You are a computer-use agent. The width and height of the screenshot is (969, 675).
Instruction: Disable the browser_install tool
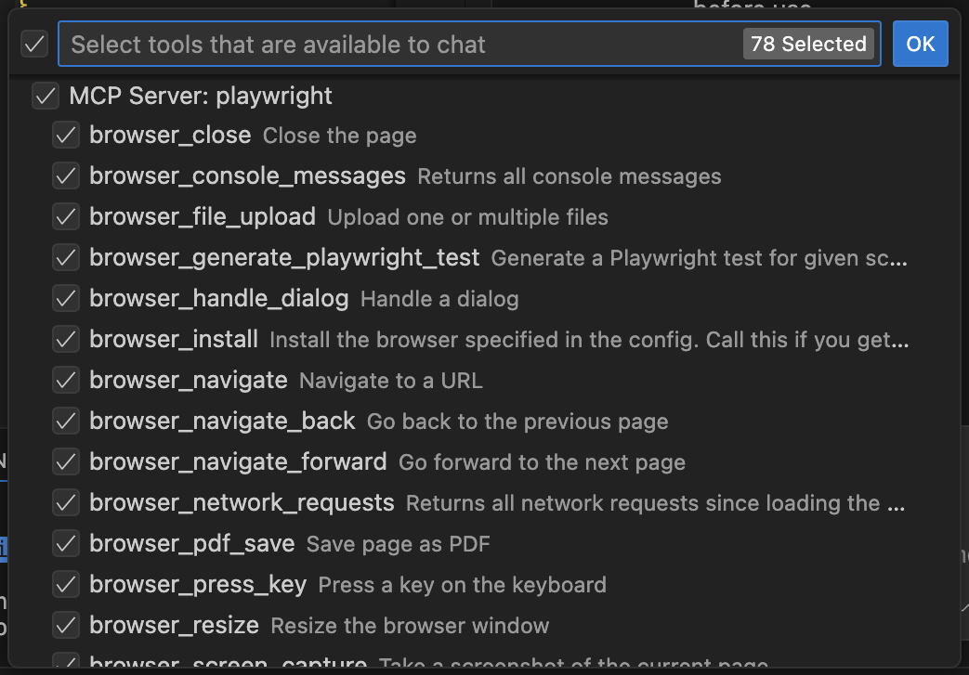tap(66, 339)
